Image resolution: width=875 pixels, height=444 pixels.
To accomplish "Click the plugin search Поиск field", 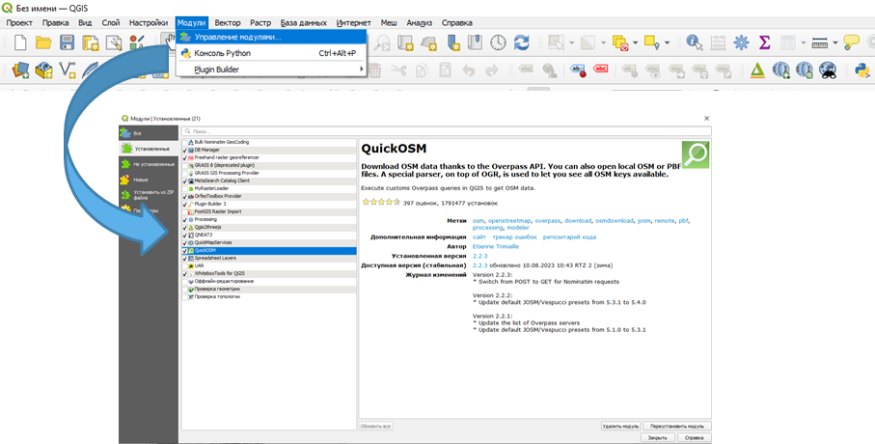I will coord(447,131).
